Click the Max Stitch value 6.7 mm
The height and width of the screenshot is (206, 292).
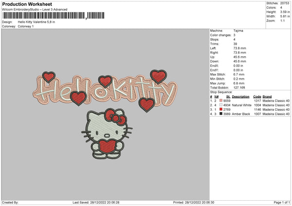[239, 74]
